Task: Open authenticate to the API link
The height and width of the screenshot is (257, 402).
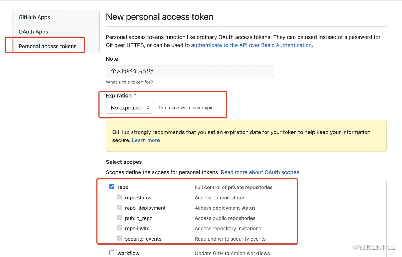Action: click(x=251, y=45)
